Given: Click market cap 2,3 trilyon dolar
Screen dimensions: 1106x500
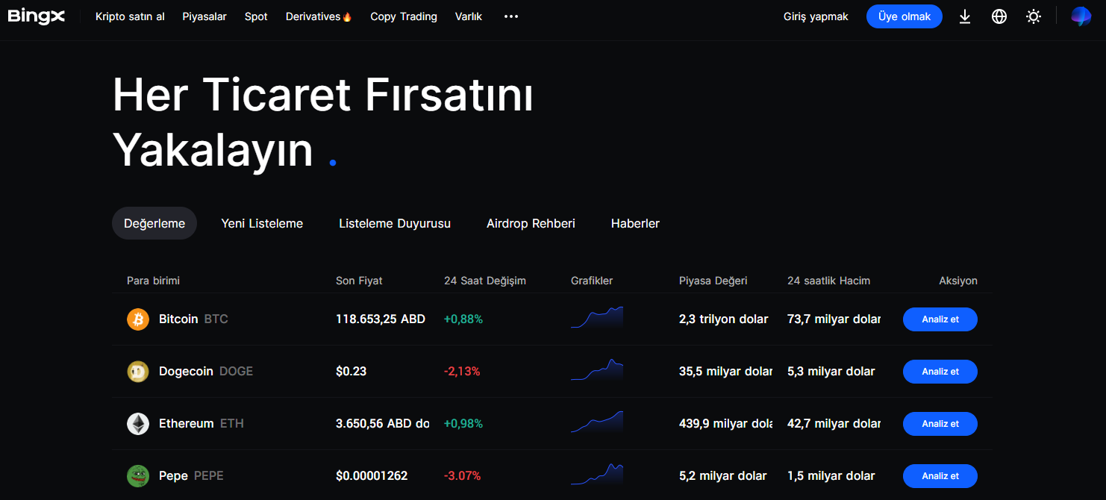Looking at the screenshot, I should tap(724, 319).
